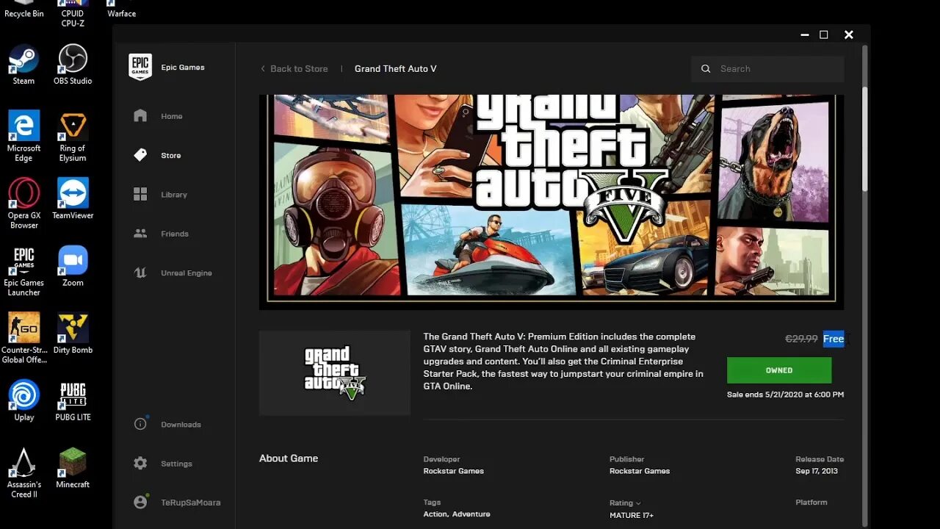The width and height of the screenshot is (940, 529).
Task: Click the Epic Games title text
Action: 183,68
